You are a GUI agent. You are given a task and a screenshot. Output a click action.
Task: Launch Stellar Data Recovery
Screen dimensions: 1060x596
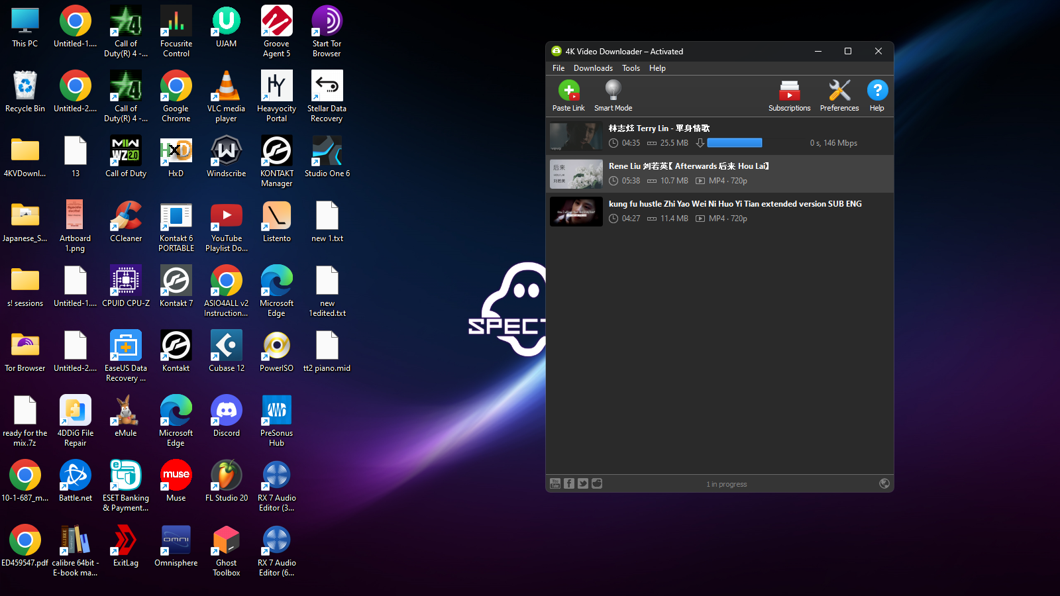(327, 97)
